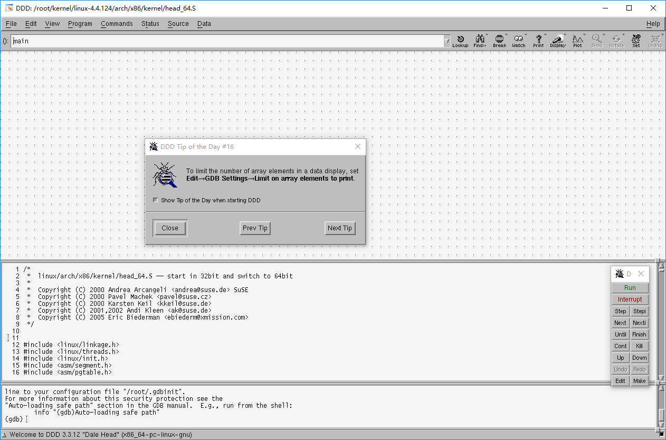Click the Down button
Screen dimensions: 666x440
[x=639, y=358]
